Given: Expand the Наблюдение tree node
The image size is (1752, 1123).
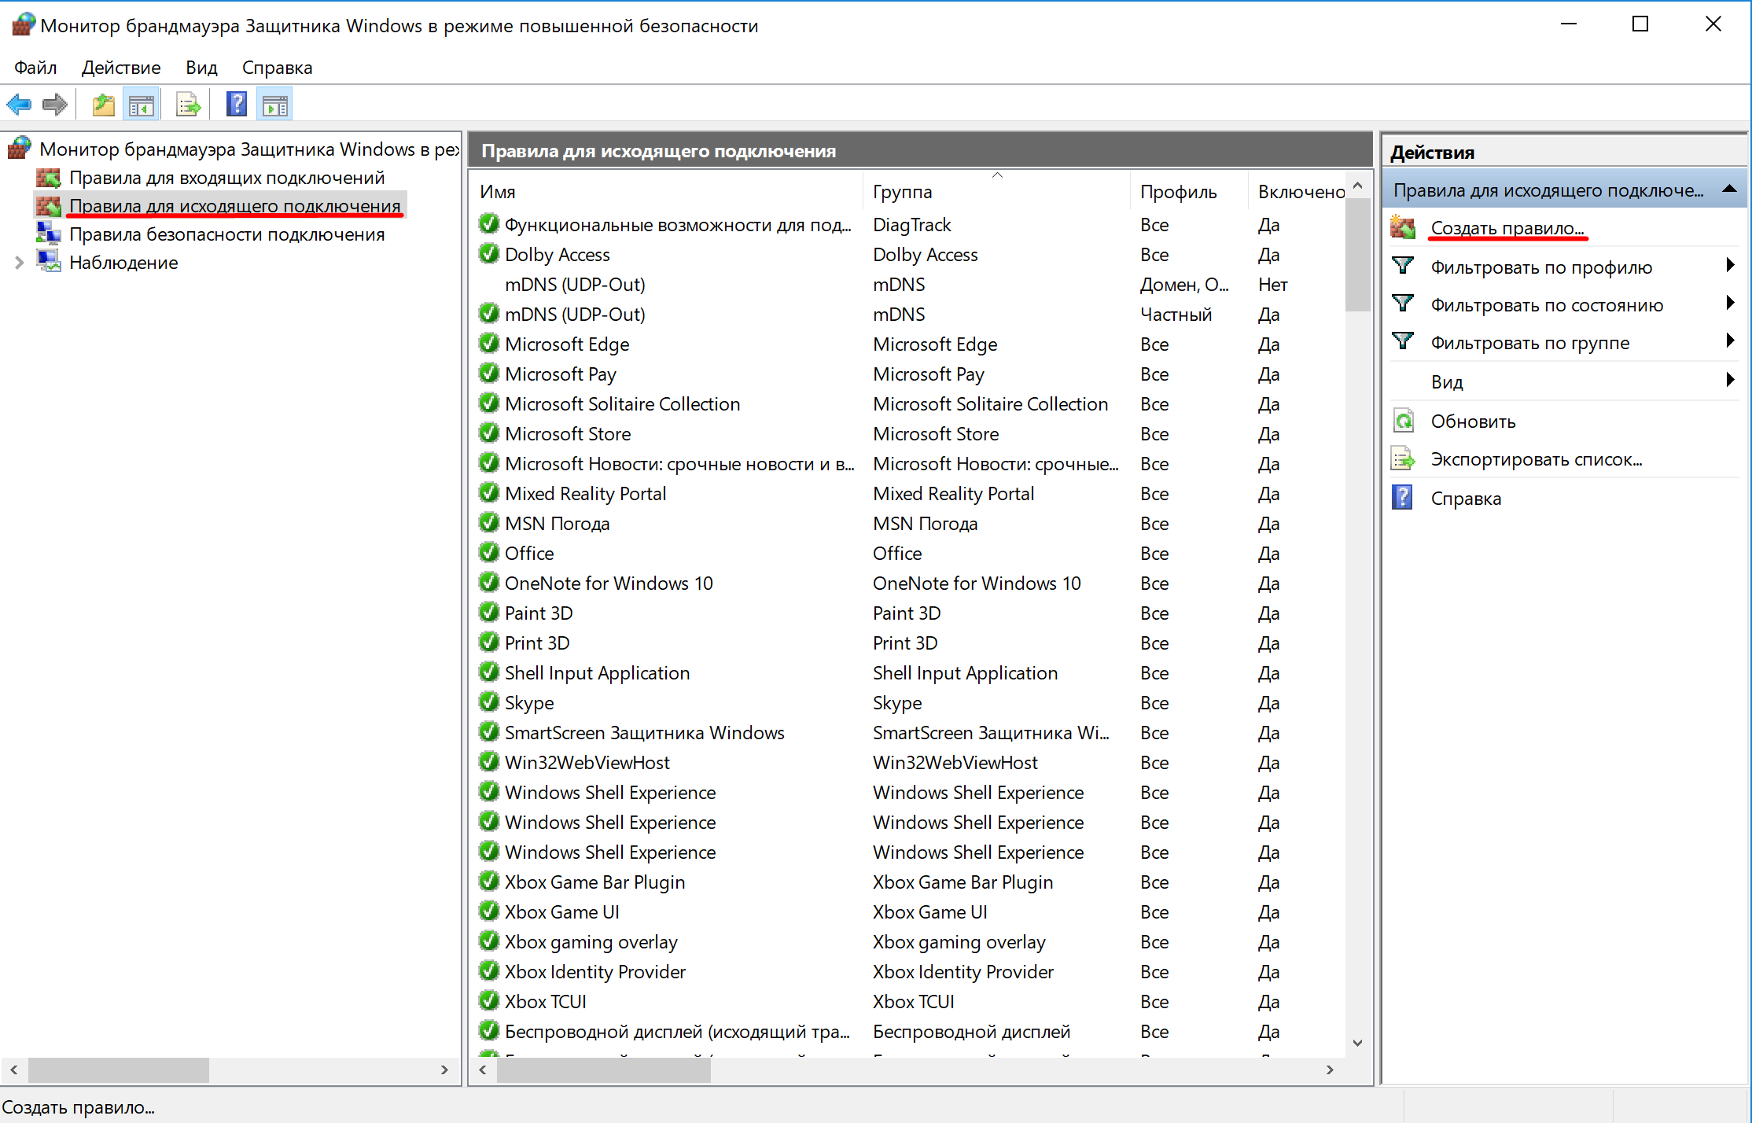Looking at the screenshot, I should (20, 263).
